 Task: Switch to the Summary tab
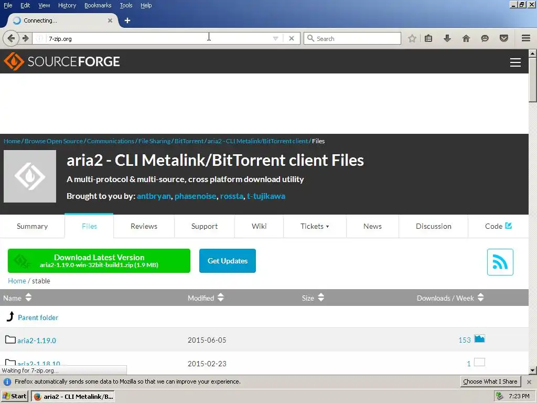(32, 226)
